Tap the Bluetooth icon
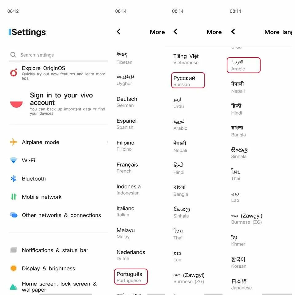The width and height of the screenshot is (295, 295). tap(14, 179)
